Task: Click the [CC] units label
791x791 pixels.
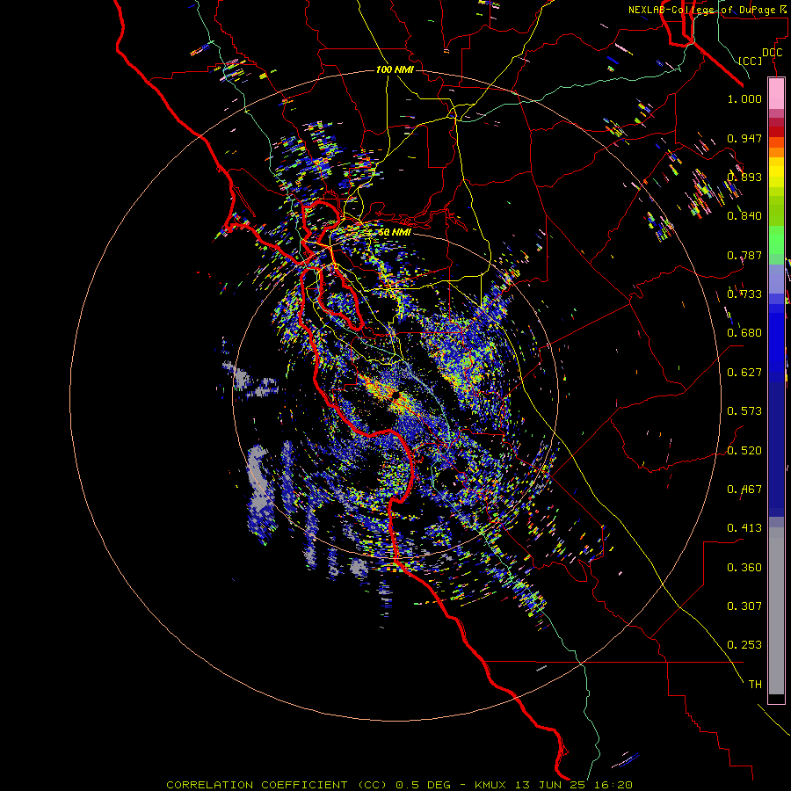Action: point(750,61)
